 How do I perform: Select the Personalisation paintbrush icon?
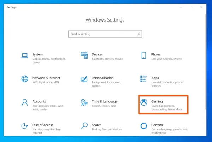(84, 79)
